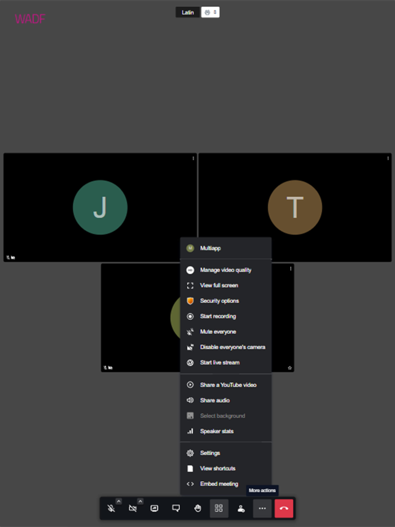The image size is (395, 527).
Task: Click the YouTube play icon
Action: tap(190, 385)
